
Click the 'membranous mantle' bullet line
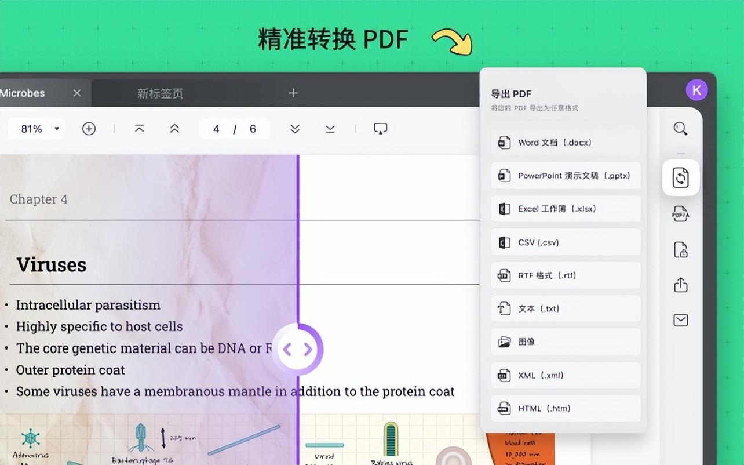235,391
